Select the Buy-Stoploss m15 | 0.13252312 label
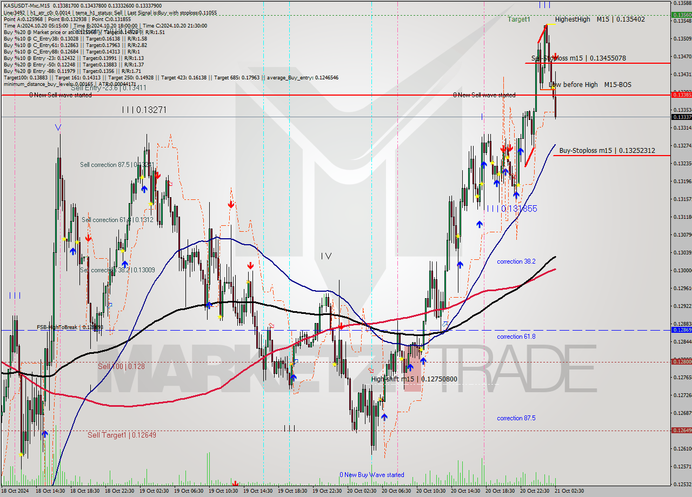The image size is (692, 497). pos(607,151)
